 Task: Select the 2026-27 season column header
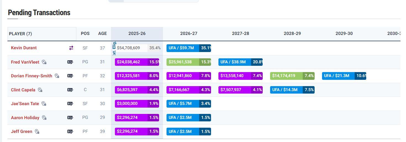pos(189,34)
